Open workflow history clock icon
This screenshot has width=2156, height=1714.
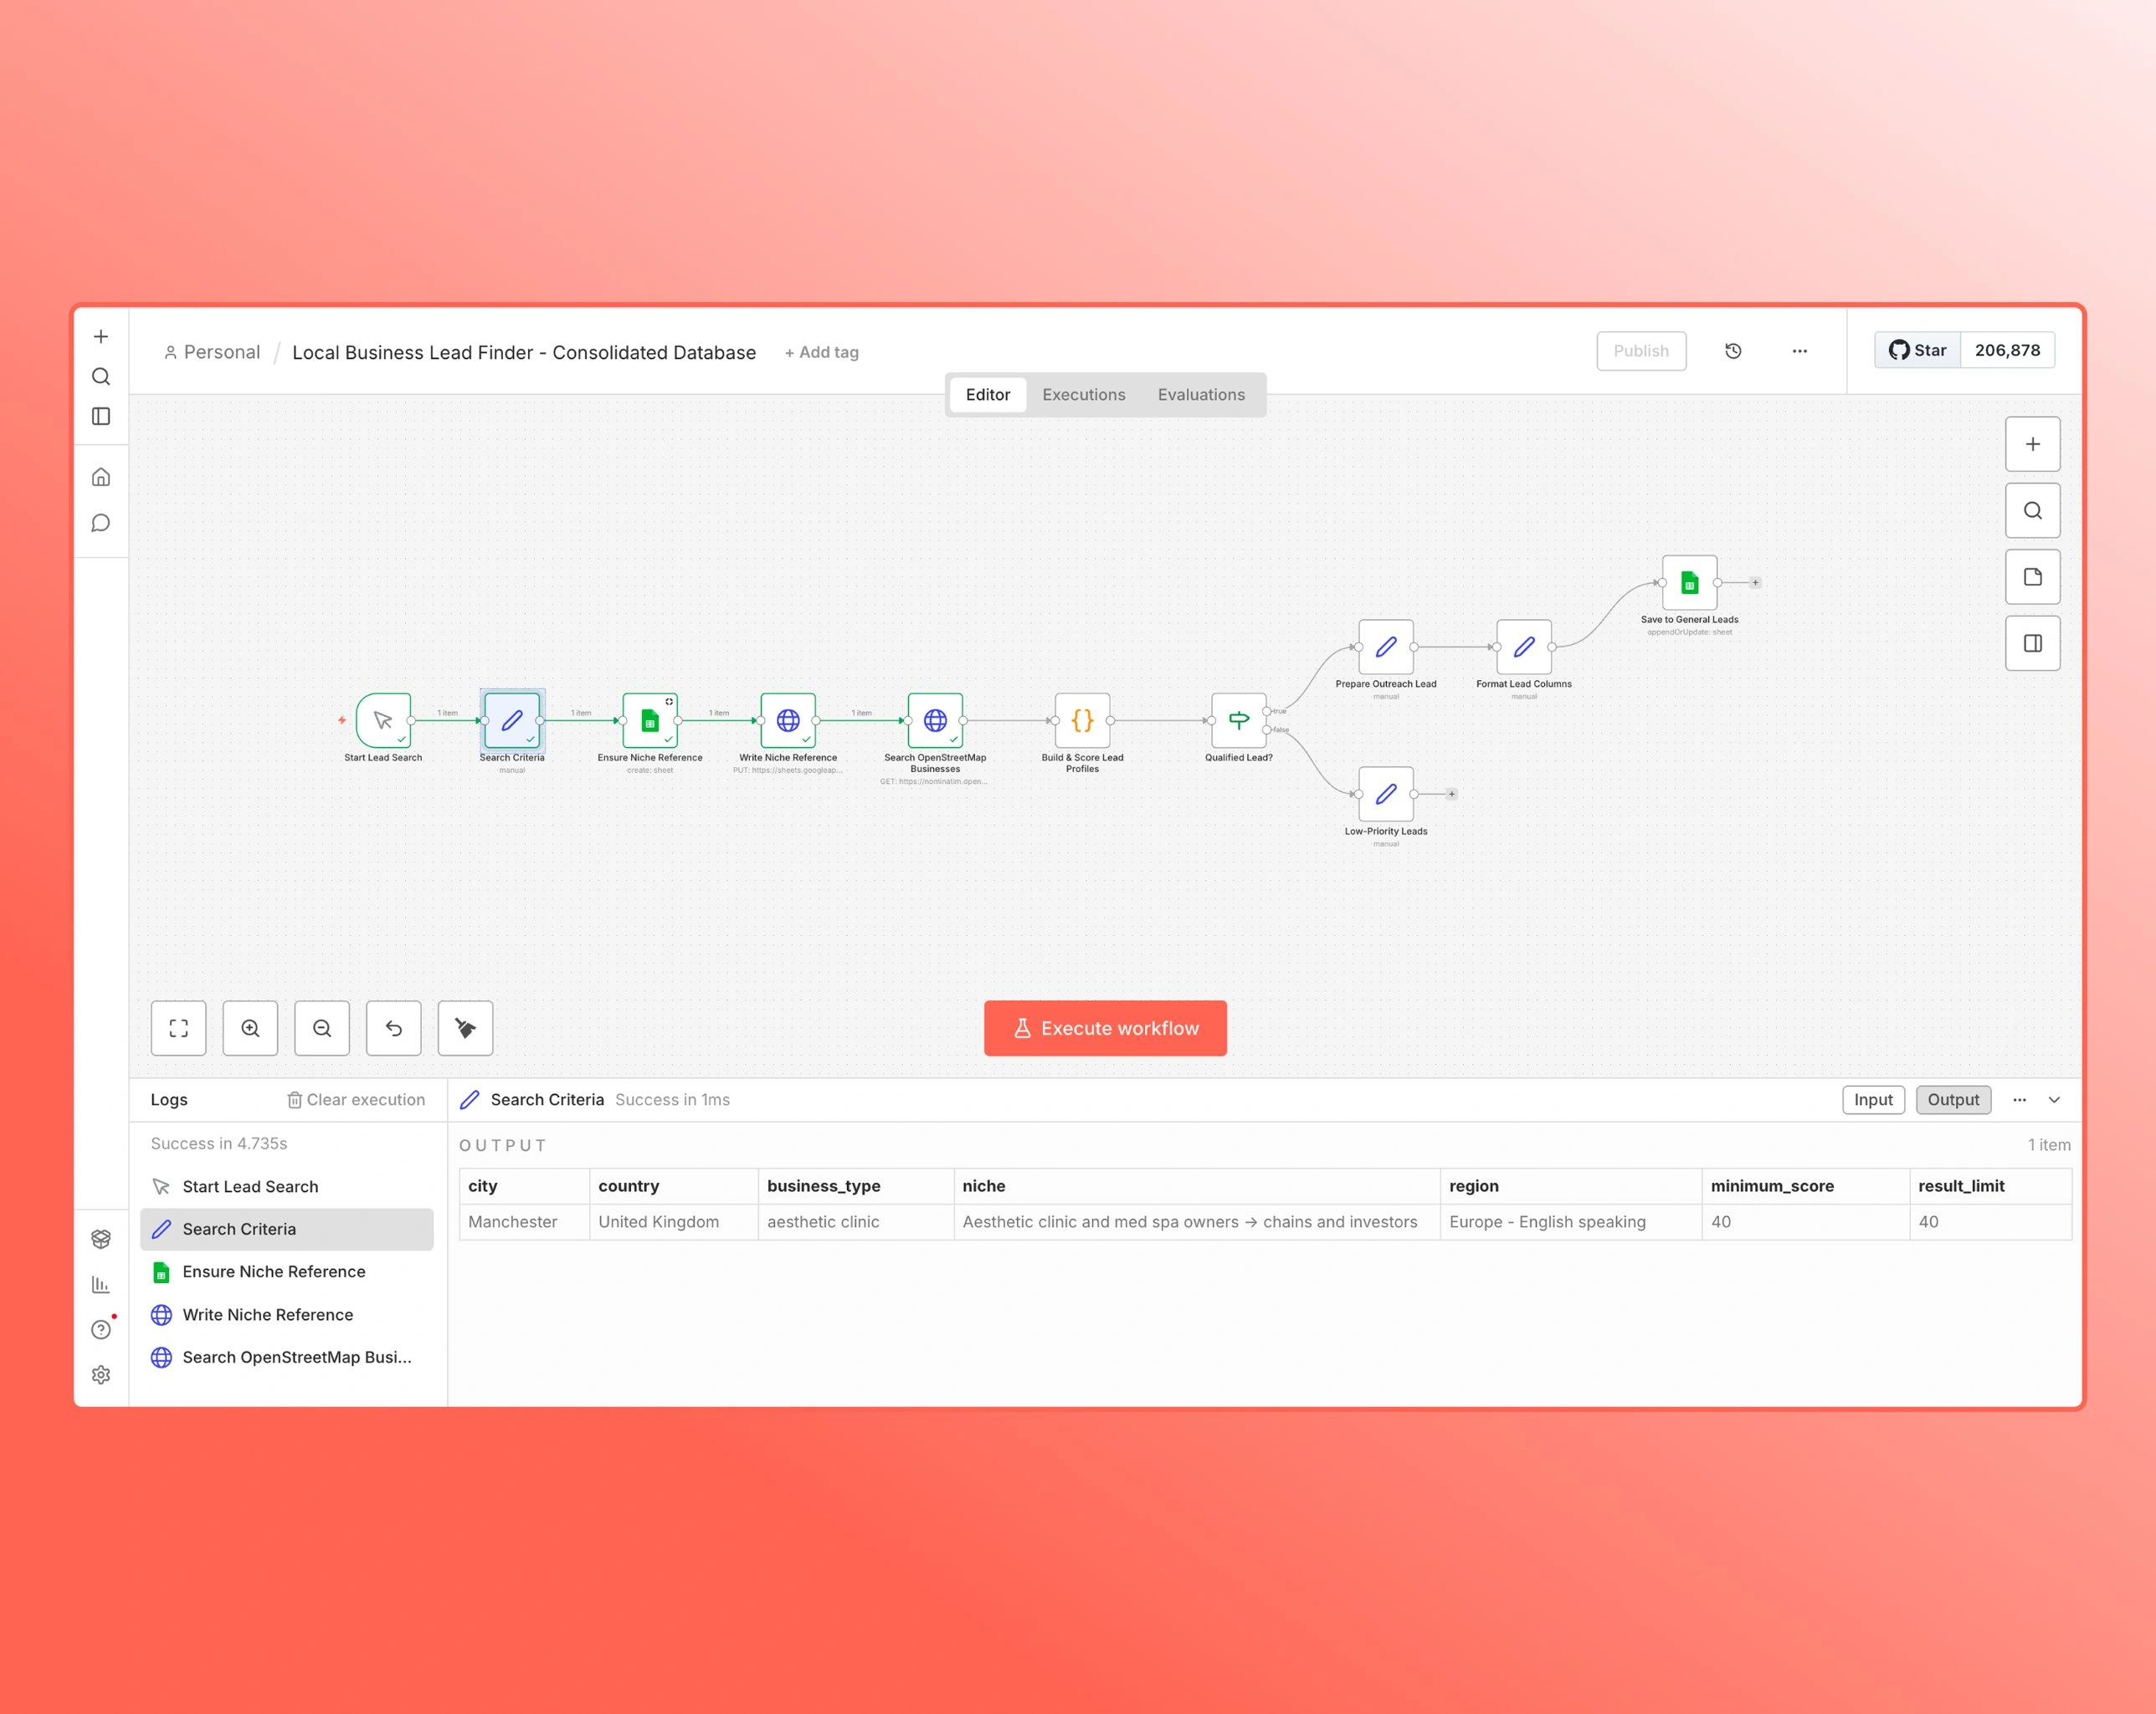pyautogui.click(x=1733, y=350)
